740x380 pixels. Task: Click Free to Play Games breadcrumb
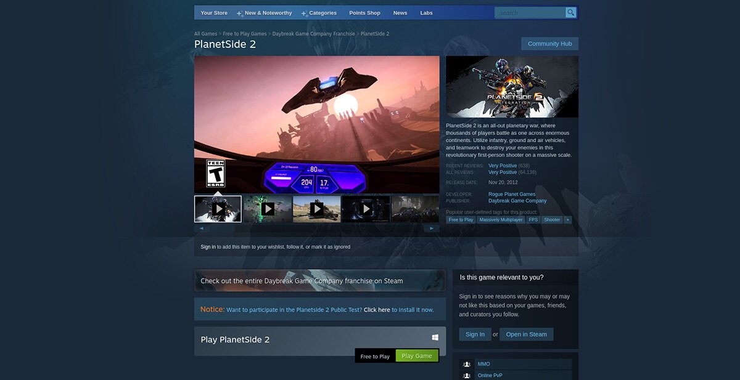tap(245, 34)
